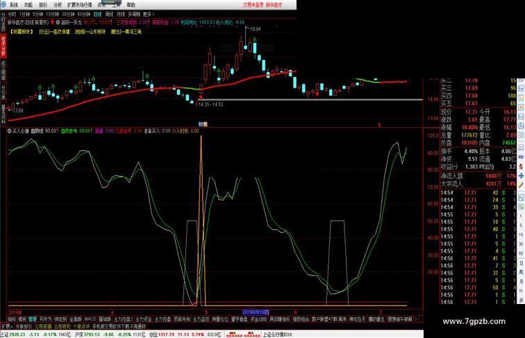Switch to the 1分钟 period tab
The image size is (525, 338).
click(x=24, y=14)
